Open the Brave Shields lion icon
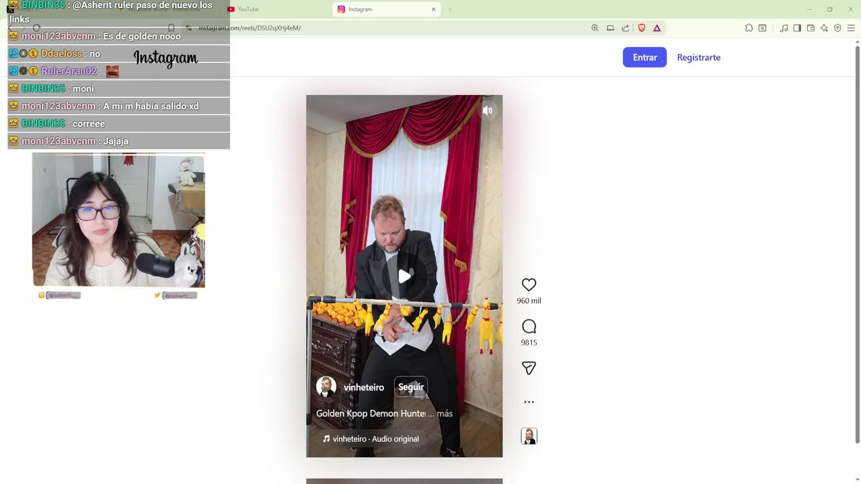 click(x=642, y=28)
